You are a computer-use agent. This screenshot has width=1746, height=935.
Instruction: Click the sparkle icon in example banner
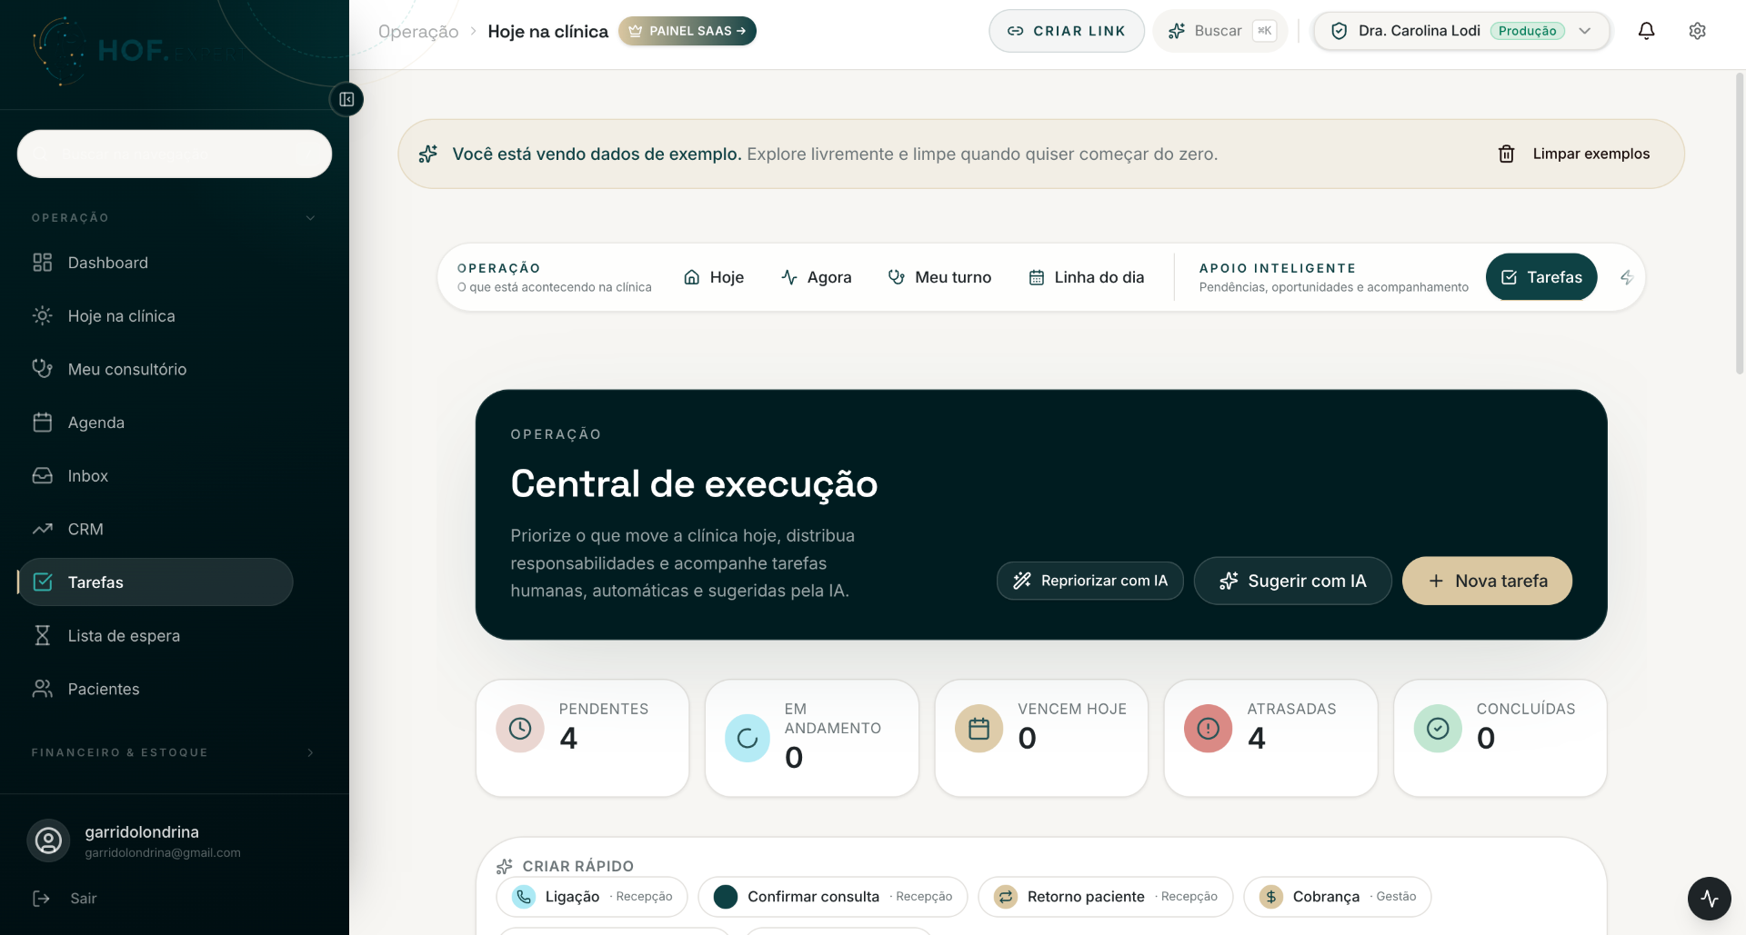pyautogui.click(x=428, y=154)
